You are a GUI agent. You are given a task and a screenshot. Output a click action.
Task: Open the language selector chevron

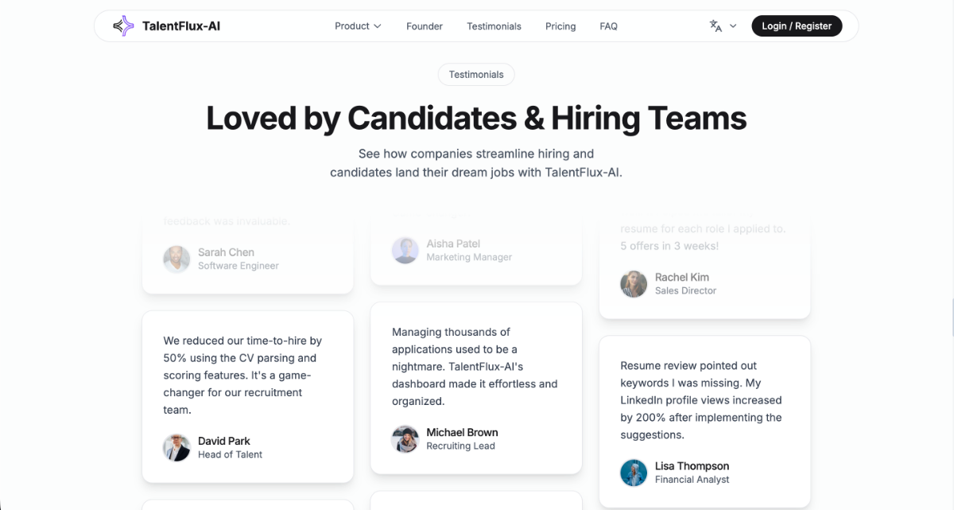pyautogui.click(x=733, y=25)
